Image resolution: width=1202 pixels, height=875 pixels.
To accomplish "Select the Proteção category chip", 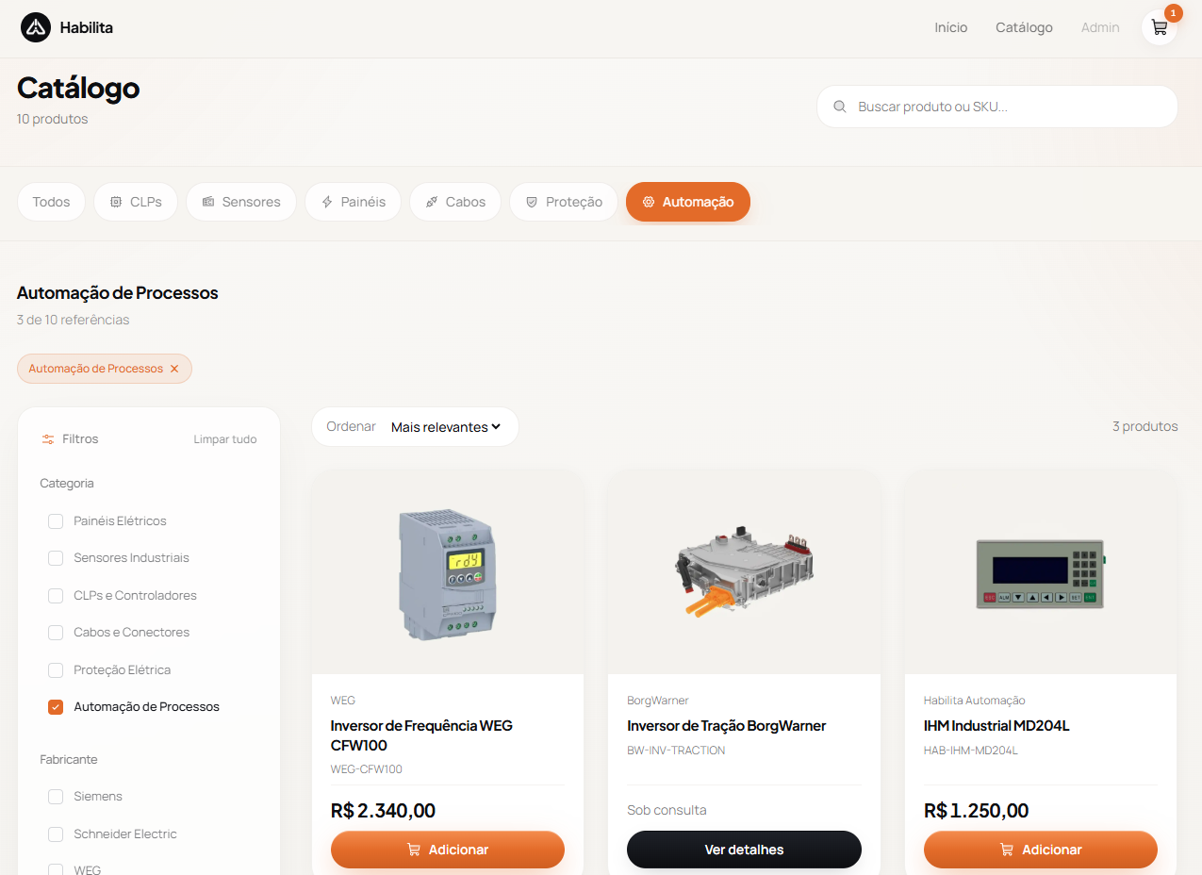I will tap(564, 202).
